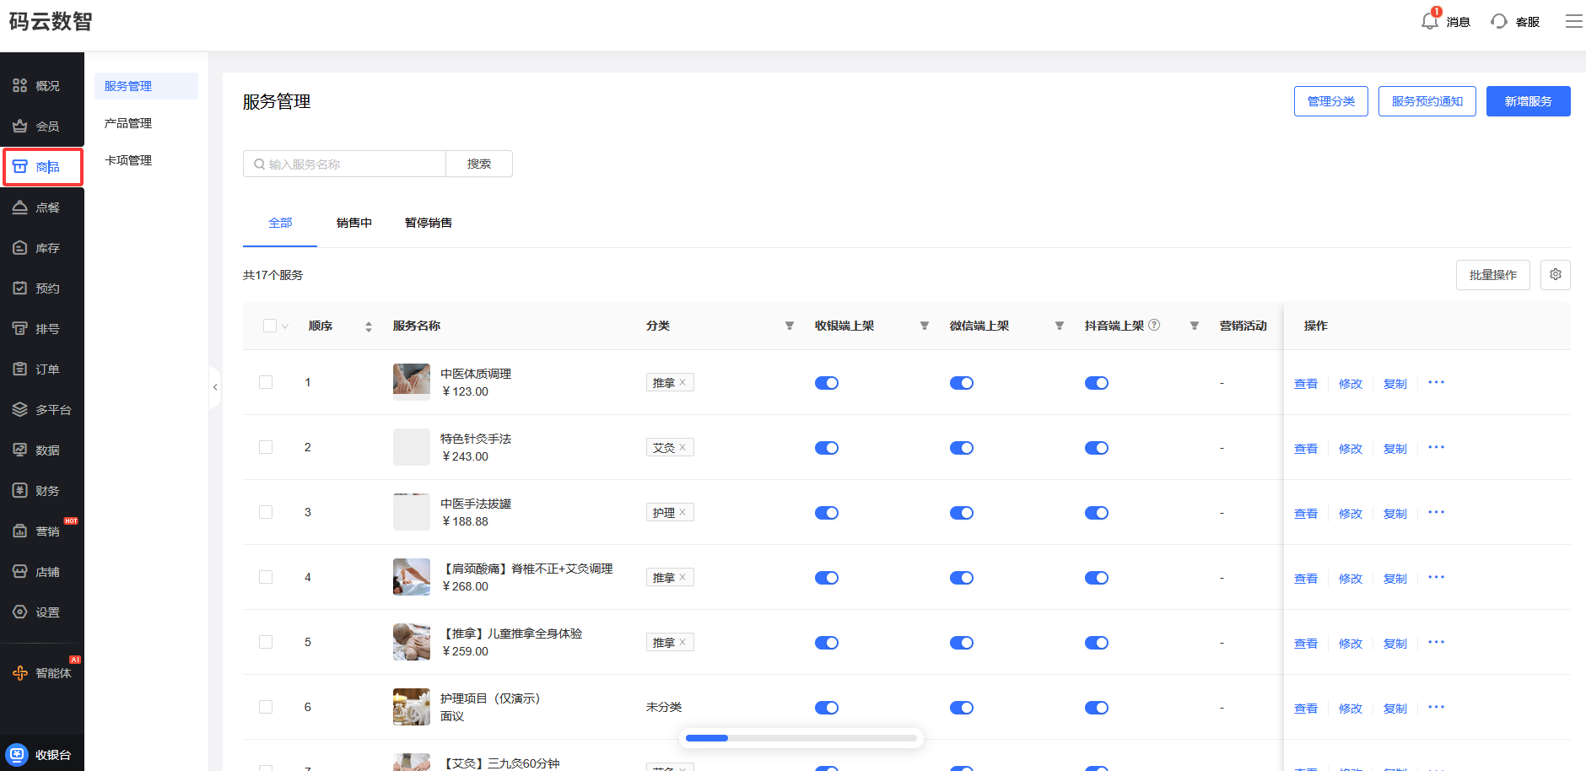Viewport: 1586px width, 771px height.
Task: Expand more actions for 中医体质调理 row
Action: click(x=1436, y=383)
